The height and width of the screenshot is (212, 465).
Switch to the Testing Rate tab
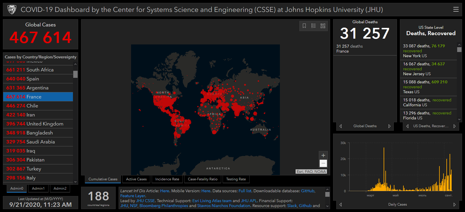click(236, 179)
